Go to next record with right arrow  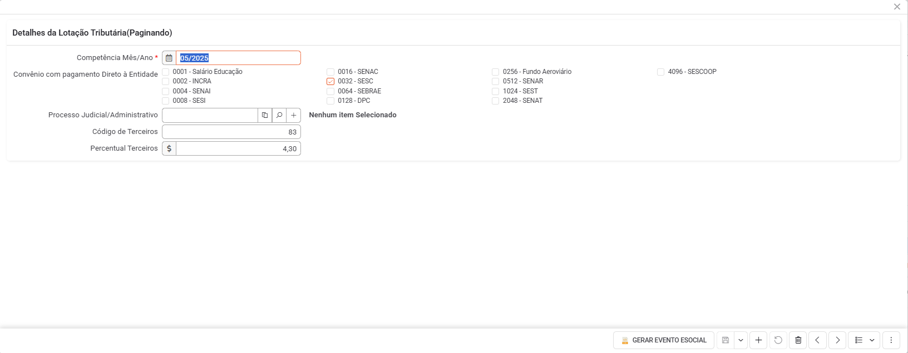coord(837,340)
